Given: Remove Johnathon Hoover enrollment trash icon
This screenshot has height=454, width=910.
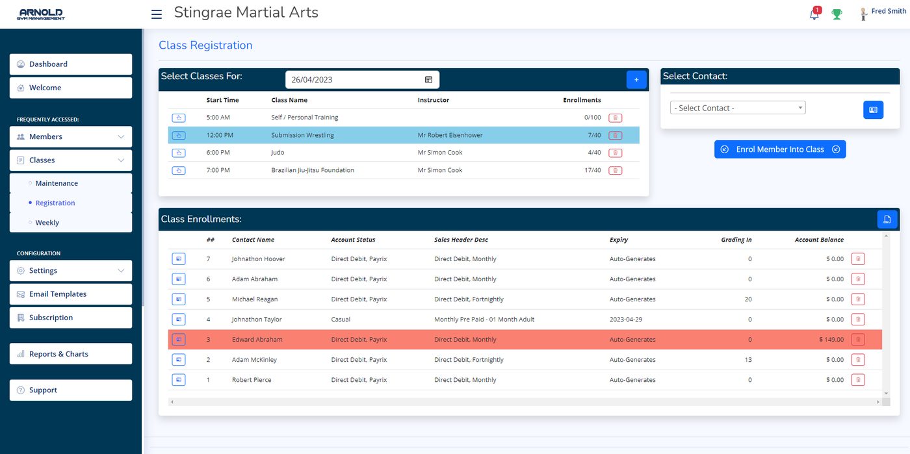Looking at the screenshot, I should 858,259.
